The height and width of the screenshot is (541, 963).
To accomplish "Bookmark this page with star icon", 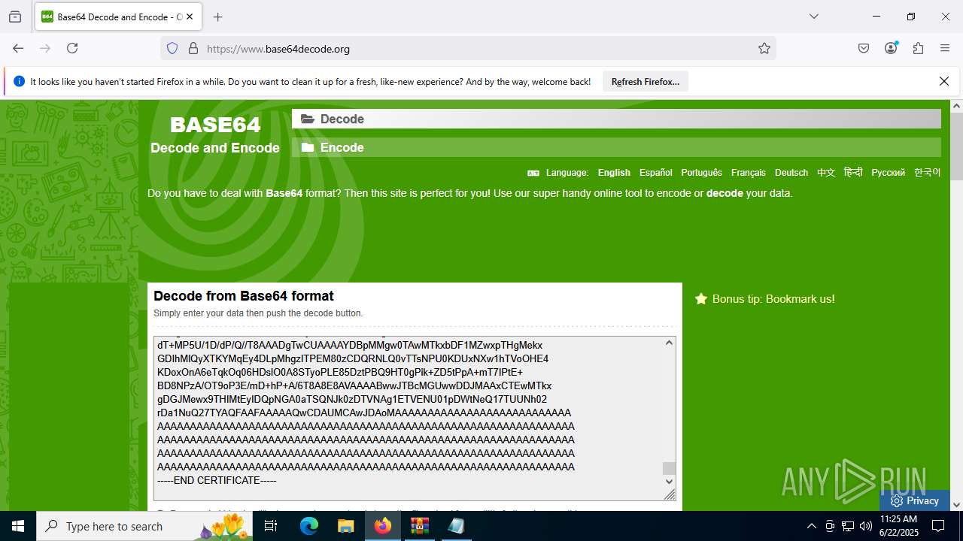I will coord(764,48).
